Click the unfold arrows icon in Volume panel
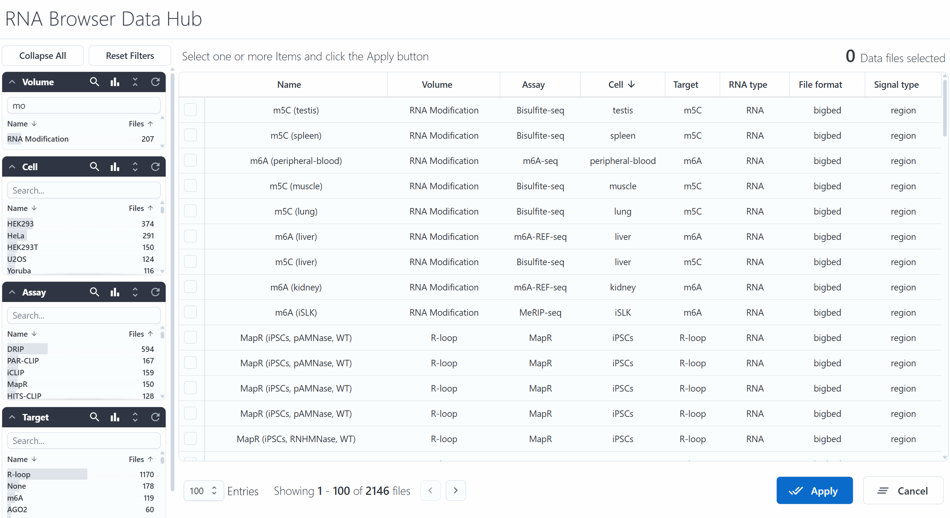Image resolution: width=950 pixels, height=518 pixels. pos(135,82)
